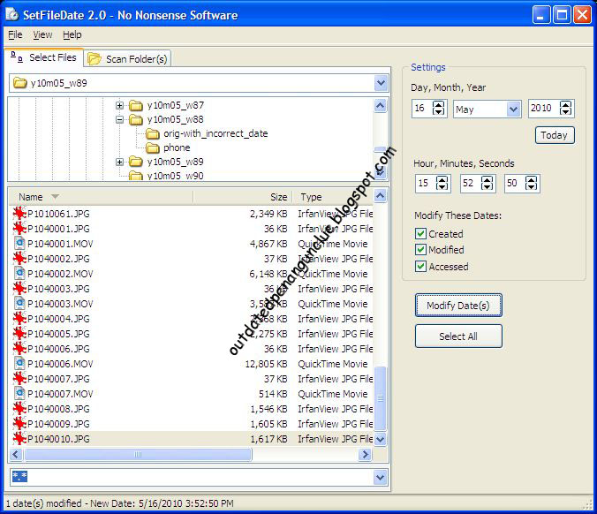
Task: Click the folder tree scroll up arrow
Action: click(x=381, y=105)
